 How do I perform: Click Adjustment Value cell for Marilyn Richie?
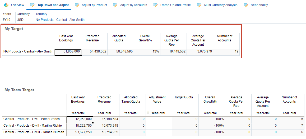point(159,126)
